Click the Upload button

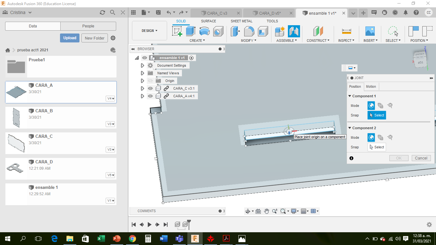point(70,38)
